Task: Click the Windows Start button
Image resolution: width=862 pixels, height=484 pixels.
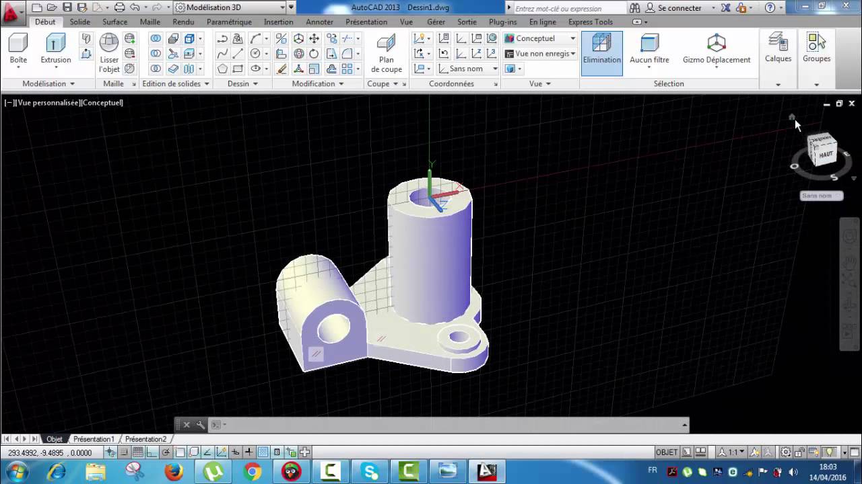Action: click(x=16, y=472)
